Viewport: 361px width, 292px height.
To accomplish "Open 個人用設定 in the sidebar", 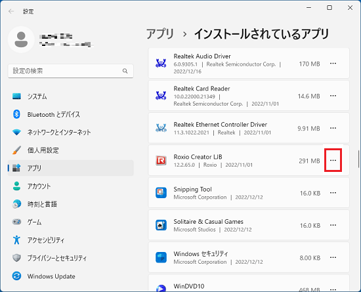I will (x=71, y=150).
